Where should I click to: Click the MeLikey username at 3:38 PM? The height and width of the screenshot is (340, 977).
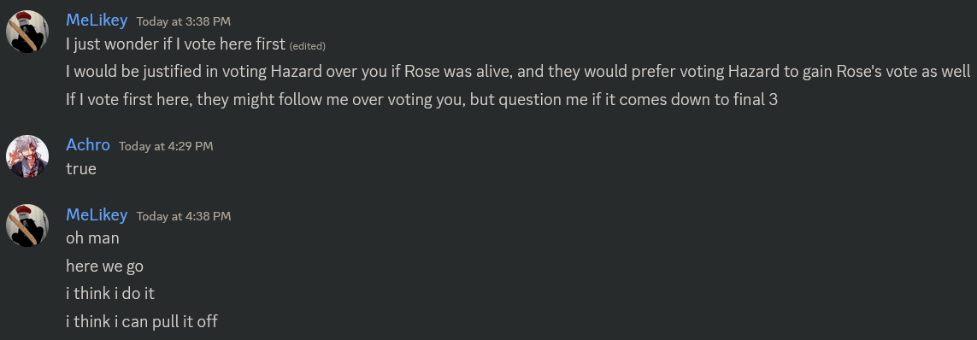(97, 20)
